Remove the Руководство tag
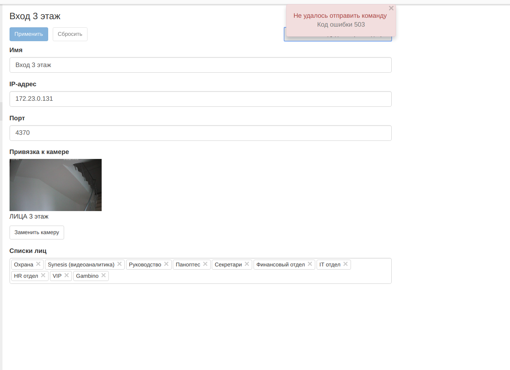 (x=166, y=264)
